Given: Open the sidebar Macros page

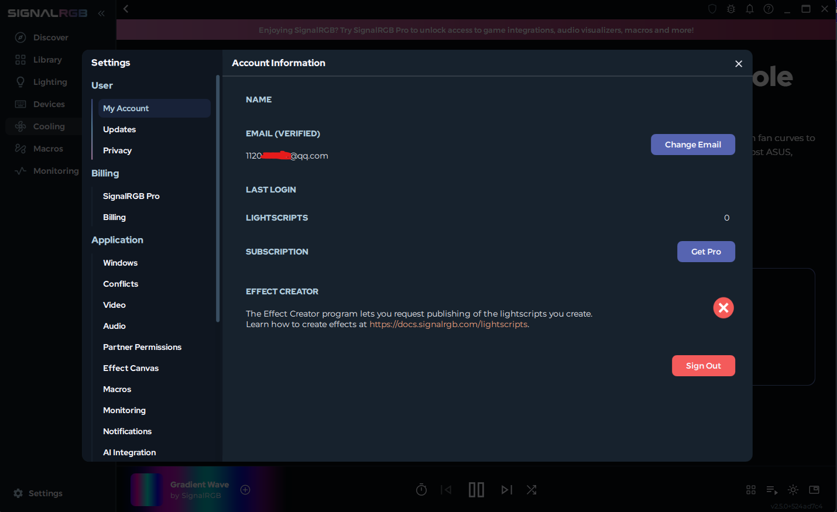Looking at the screenshot, I should click(x=39, y=149).
